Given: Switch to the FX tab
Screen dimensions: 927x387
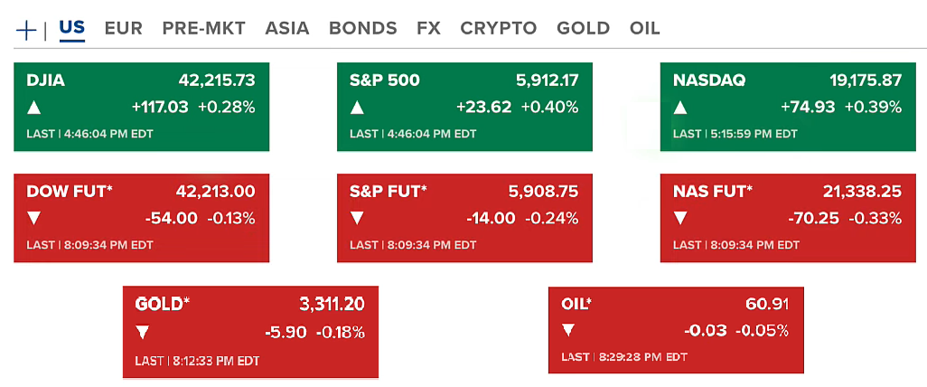Looking at the screenshot, I should coord(428,28).
